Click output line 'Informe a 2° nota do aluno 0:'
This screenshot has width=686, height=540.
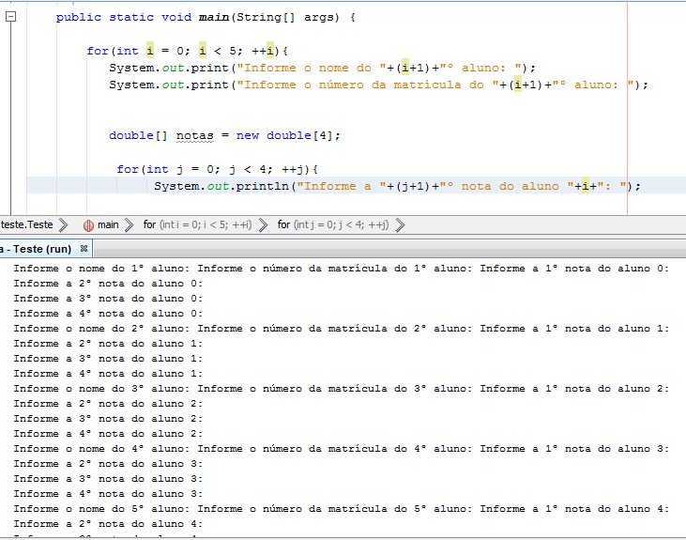108,284
